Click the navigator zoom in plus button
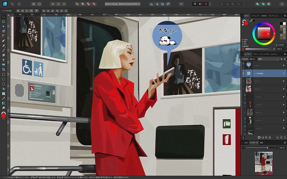The width and height of the screenshot is (287, 179). point(276,148)
